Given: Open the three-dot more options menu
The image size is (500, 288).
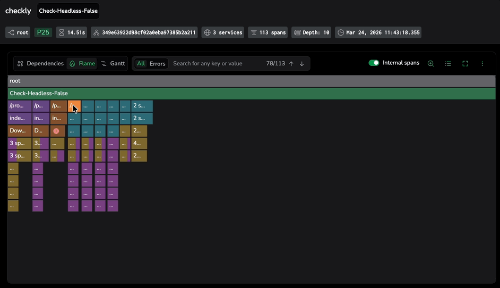Looking at the screenshot, I should coord(482,63).
